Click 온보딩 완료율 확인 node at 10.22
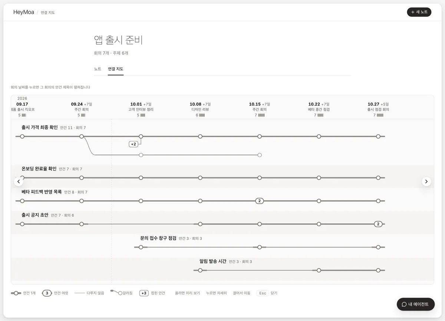 319,178
